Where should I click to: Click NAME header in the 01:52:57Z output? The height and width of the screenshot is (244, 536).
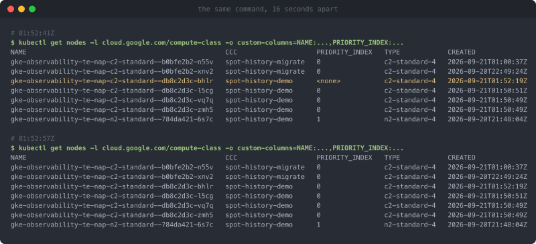[19, 158]
